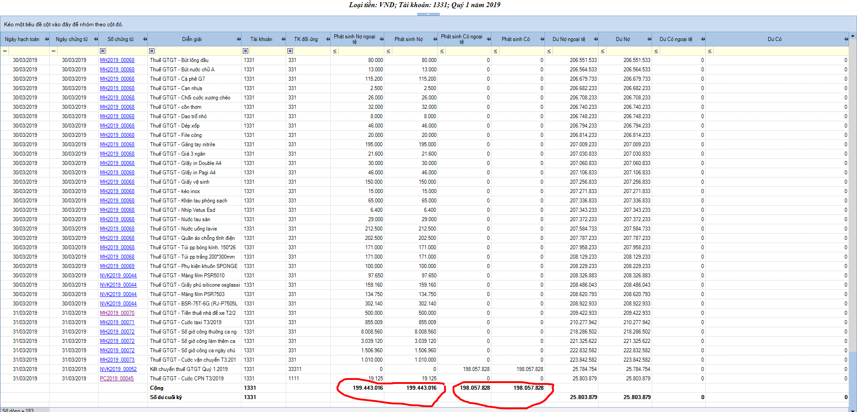
Task: Click into Phát sinh Nợ filter field
Action: (414, 51)
